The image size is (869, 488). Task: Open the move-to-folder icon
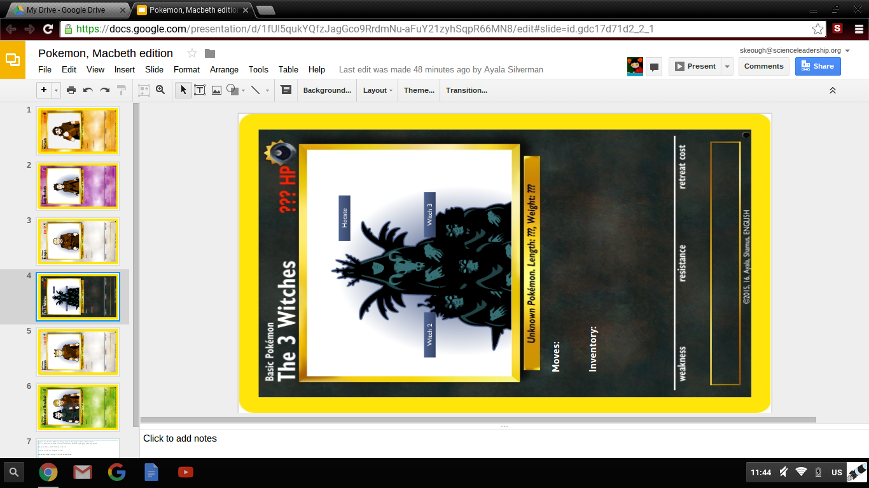click(x=210, y=53)
